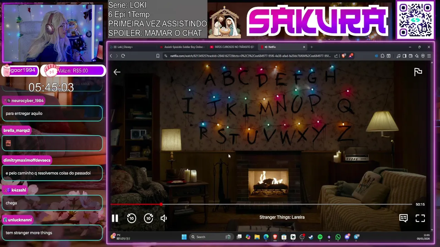Rewind the video 10 seconds

point(132,218)
